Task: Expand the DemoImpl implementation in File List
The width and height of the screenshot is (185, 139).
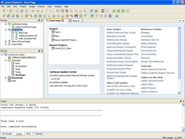Action: coord(6,78)
